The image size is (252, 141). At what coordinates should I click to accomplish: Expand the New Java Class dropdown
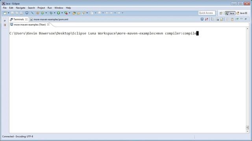[x=46, y=13]
